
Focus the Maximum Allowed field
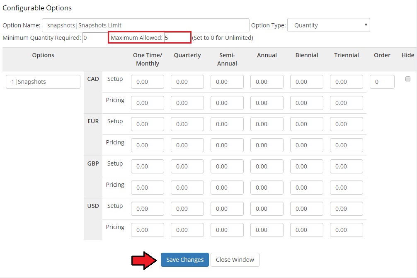177,37
